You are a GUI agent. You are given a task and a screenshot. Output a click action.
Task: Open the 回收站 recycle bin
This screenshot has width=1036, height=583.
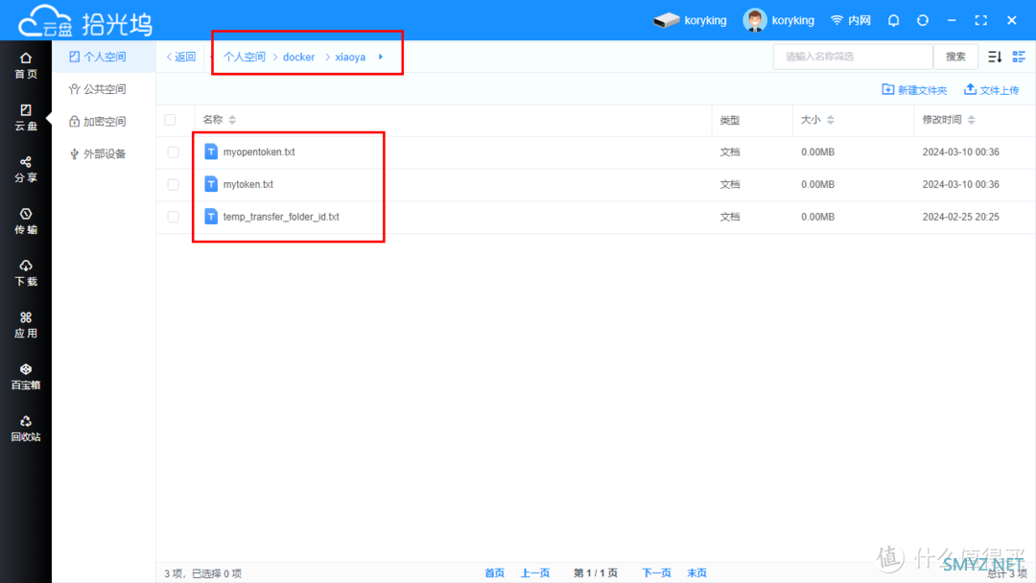[x=26, y=429]
